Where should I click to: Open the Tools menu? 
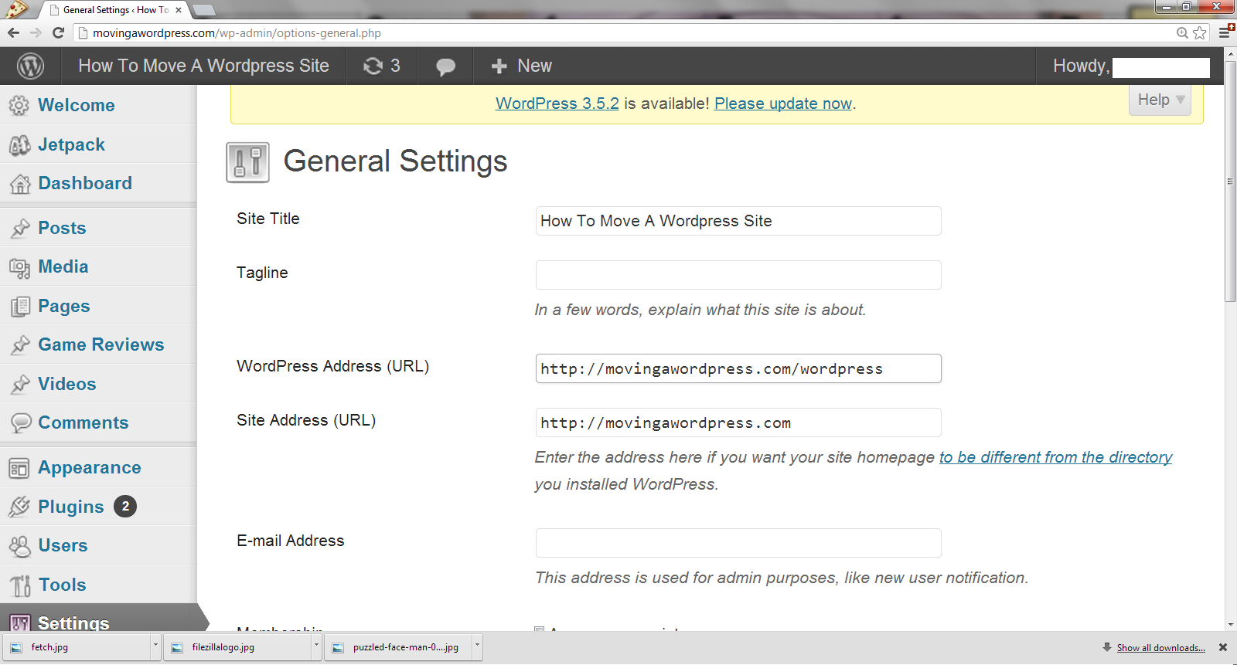[62, 585]
